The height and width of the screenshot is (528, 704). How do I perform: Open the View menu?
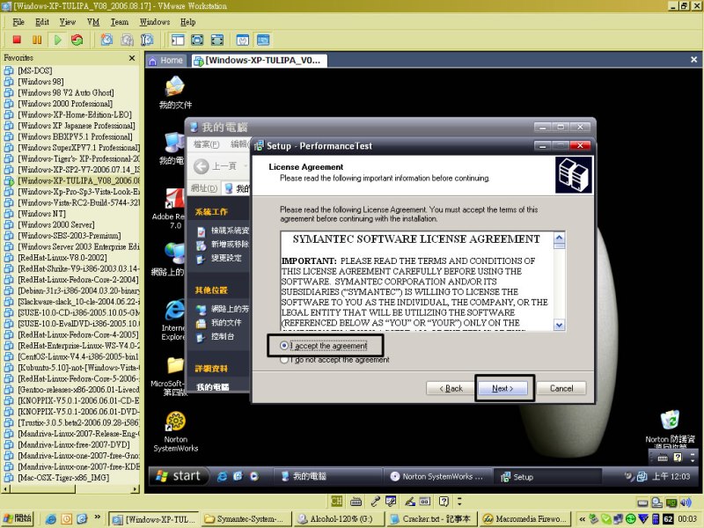click(68, 22)
